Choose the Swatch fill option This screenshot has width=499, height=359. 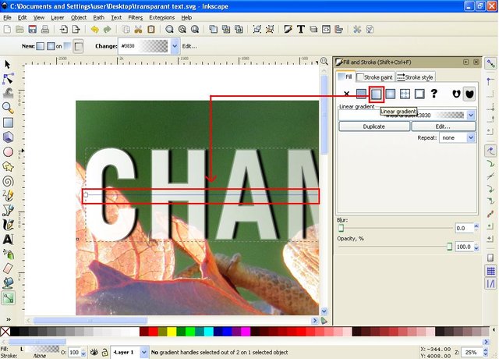[419, 94]
